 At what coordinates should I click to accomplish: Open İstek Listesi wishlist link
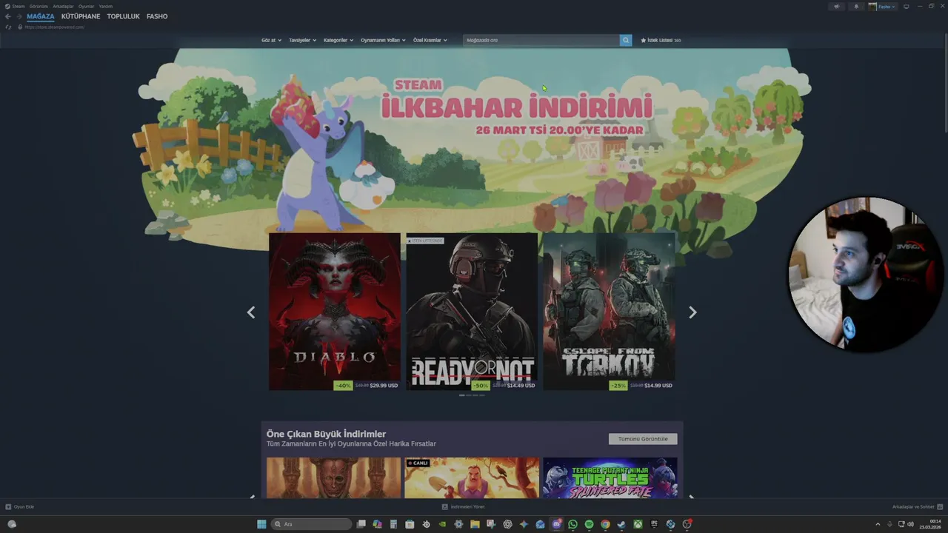coord(661,40)
